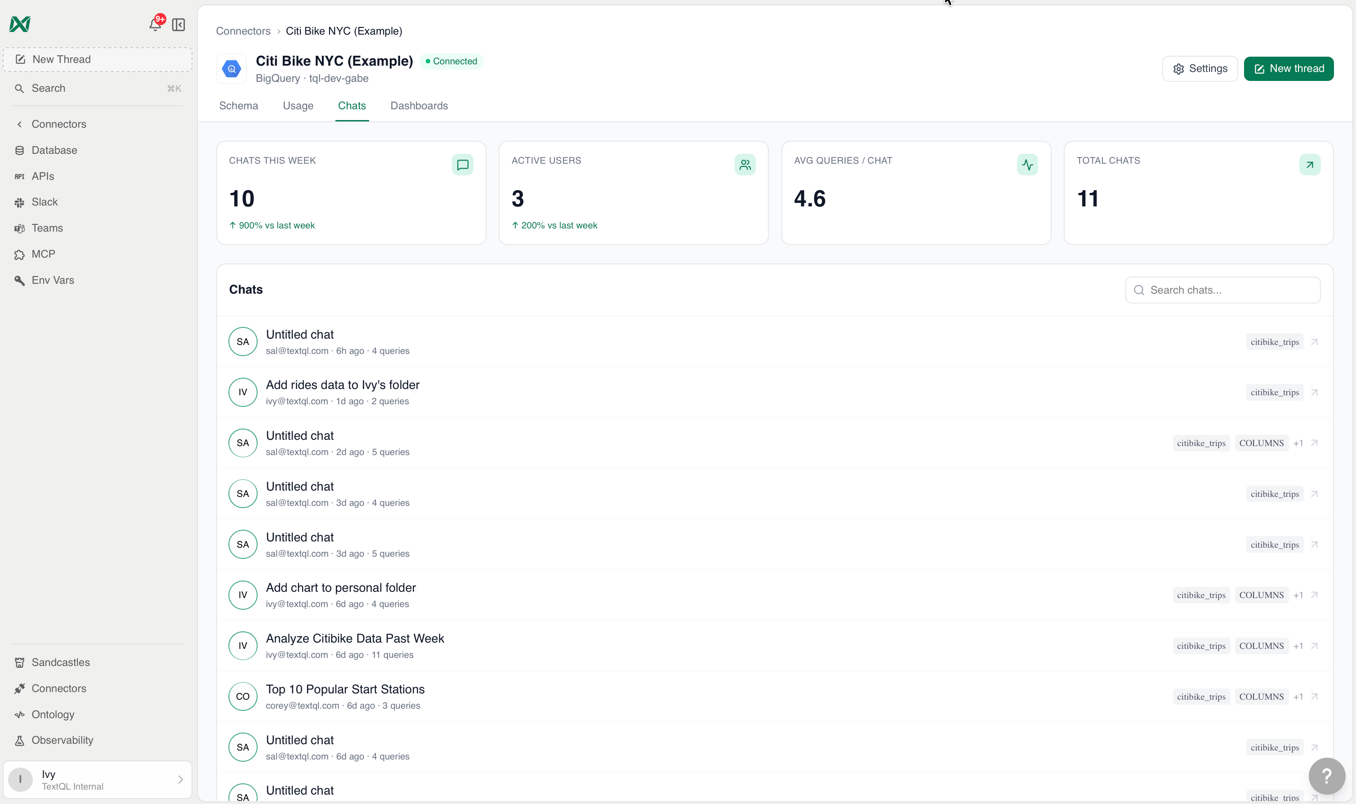1356x804 pixels.
Task: Click '900% vs last week' text
Action: (276, 225)
